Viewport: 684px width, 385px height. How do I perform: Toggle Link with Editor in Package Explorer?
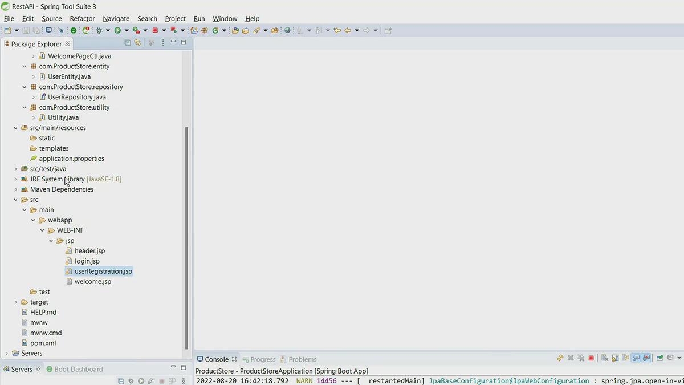click(x=137, y=43)
